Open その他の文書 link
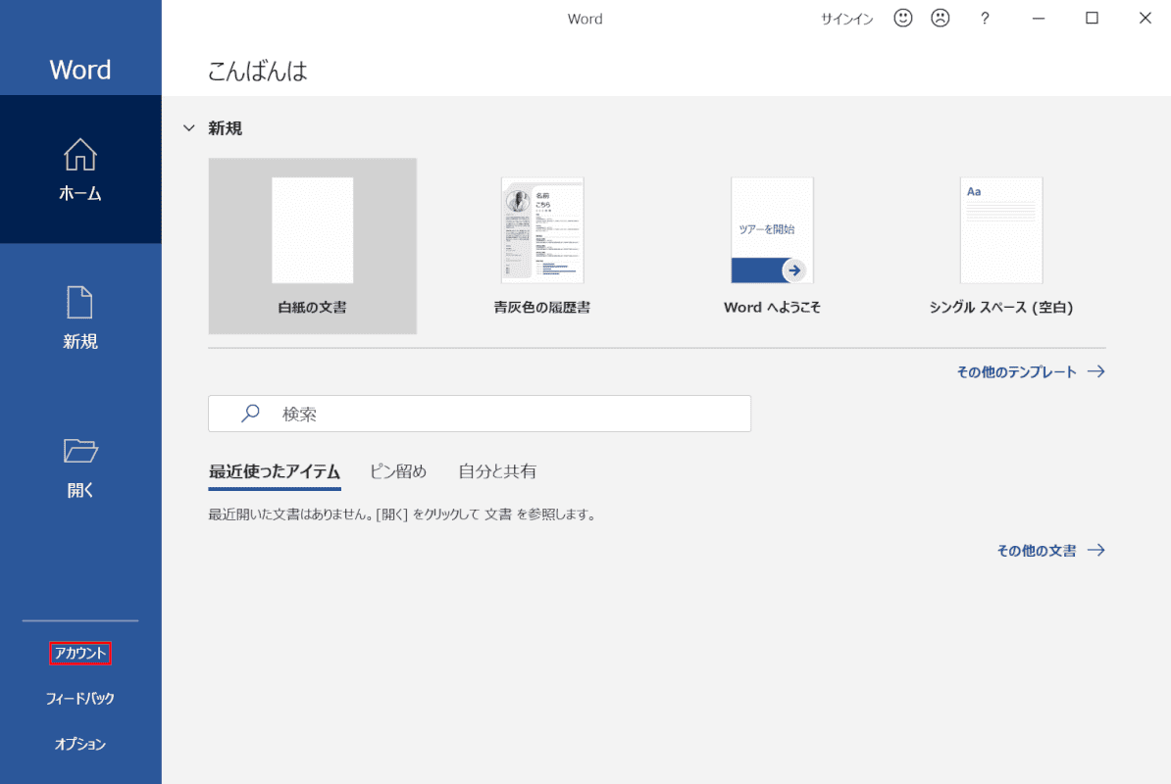This screenshot has height=784, width=1171. click(1037, 551)
